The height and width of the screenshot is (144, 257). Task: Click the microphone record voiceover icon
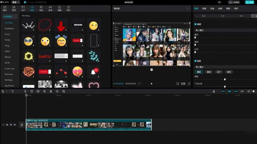[x=214, y=91]
